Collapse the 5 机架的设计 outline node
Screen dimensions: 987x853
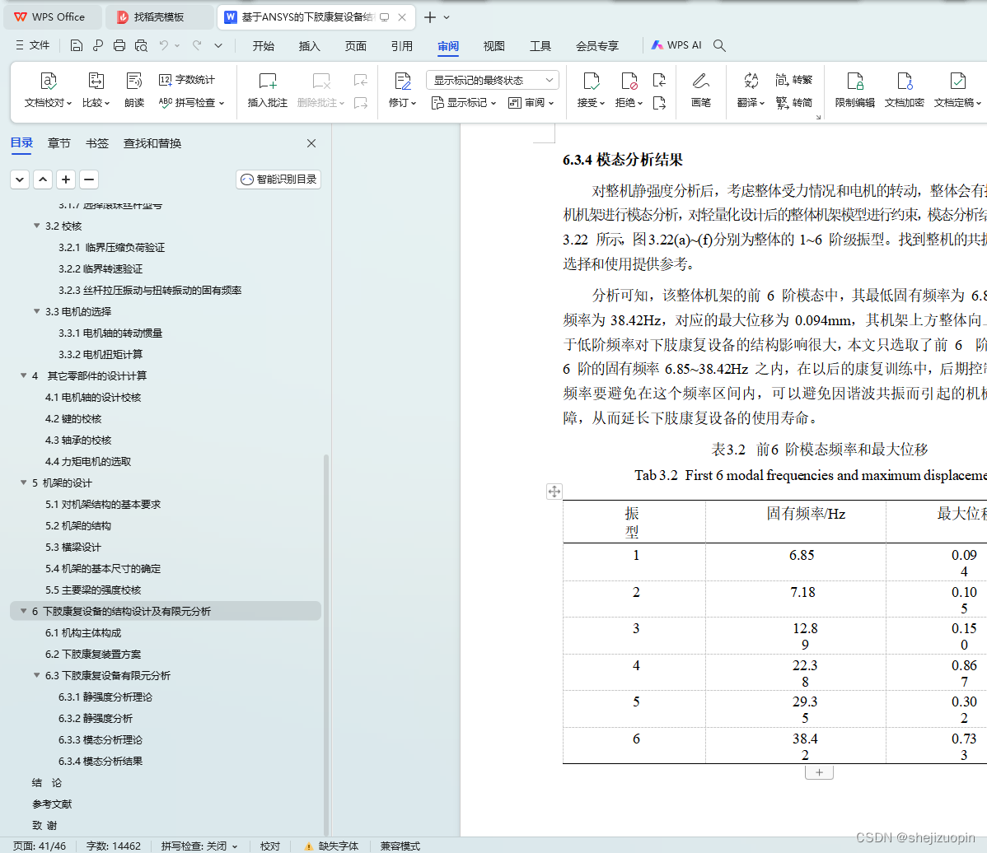click(x=23, y=482)
